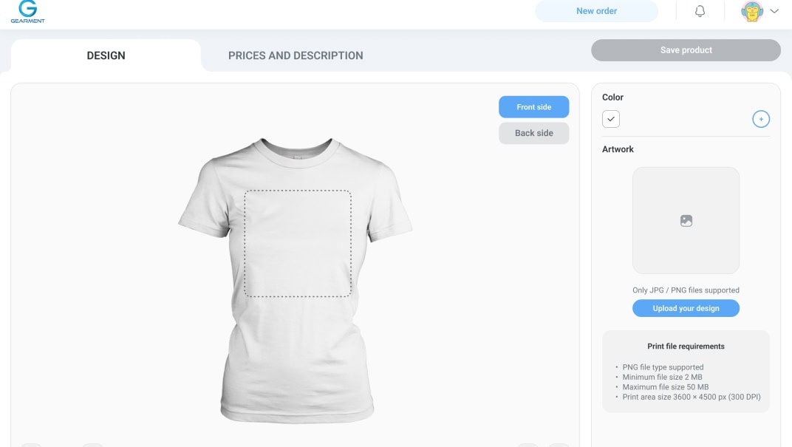This screenshot has width=792, height=447.
Task: Click the user avatar picture
Action: click(x=751, y=11)
